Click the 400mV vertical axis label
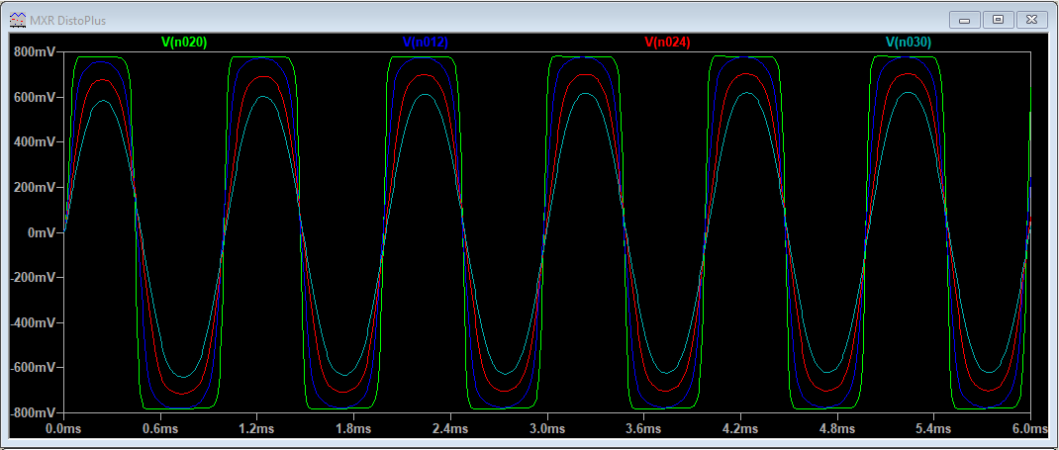1059x450 pixels. (36, 142)
